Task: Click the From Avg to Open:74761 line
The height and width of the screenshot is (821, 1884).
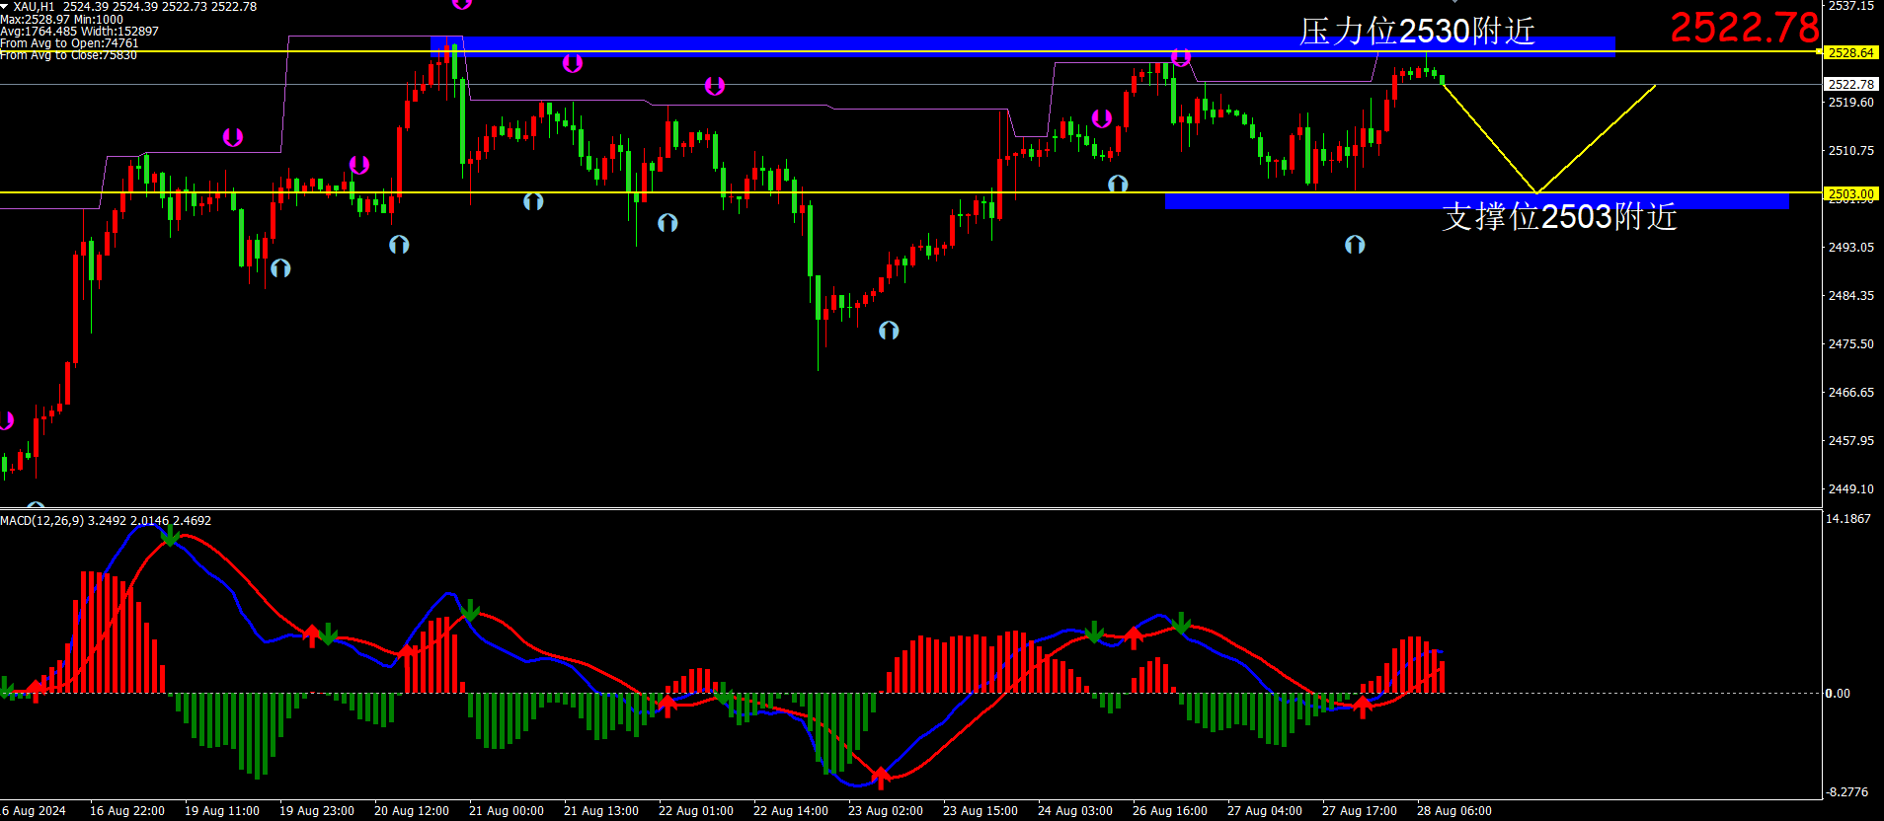Action: click(x=69, y=43)
